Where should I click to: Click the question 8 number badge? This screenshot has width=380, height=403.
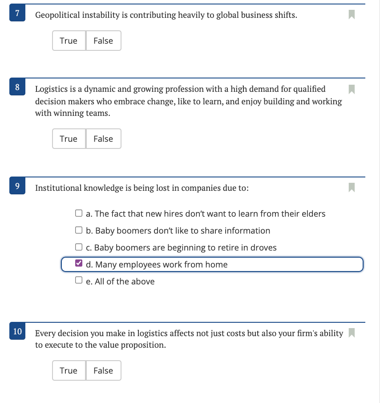[x=17, y=86]
